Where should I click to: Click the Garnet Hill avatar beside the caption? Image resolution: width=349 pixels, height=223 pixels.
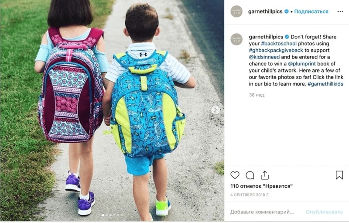click(x=236, y=39)
